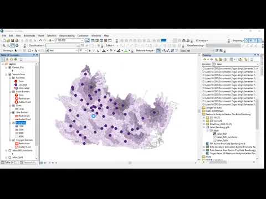Select Jalan_Split in Catalog tree

point(222,140)
